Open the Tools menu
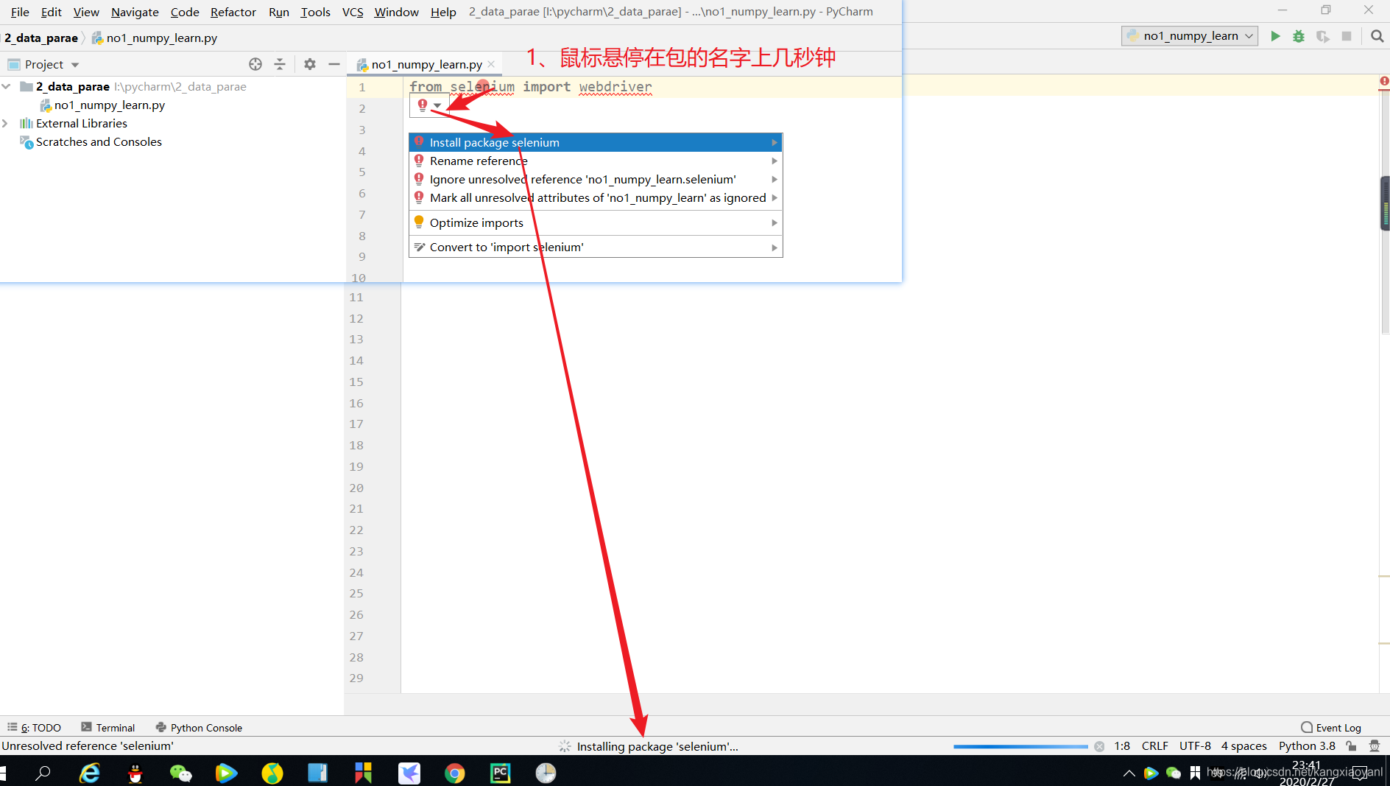 point(315,12)
